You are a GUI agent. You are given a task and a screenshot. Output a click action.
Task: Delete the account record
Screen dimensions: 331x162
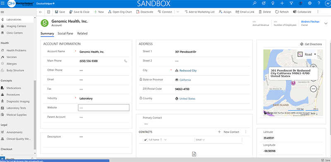(265, 12)
